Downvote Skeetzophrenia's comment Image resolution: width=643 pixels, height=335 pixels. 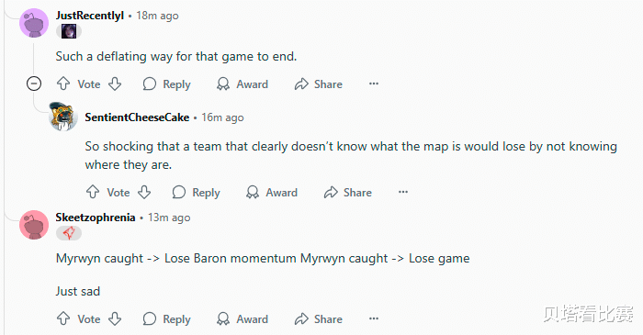tap(115, 318)
